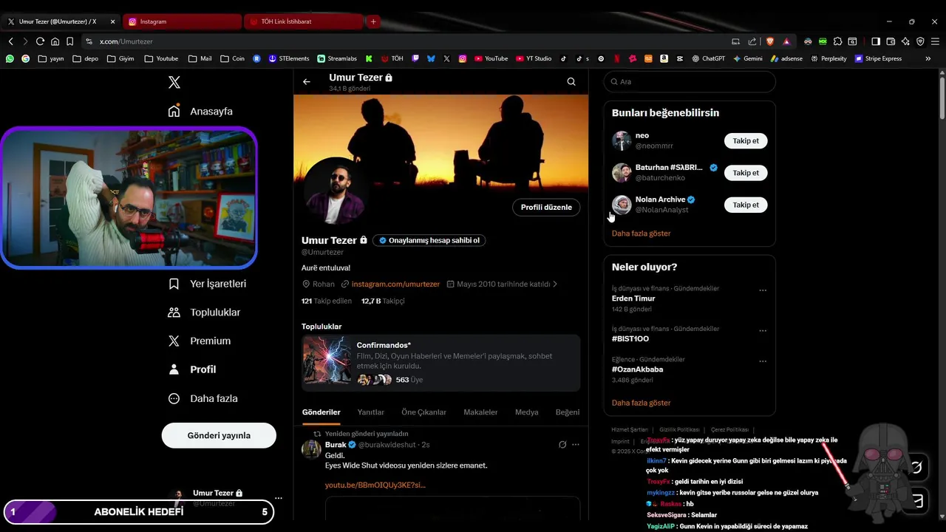946x532 pixels.
Task: Open Profil in the sidebar
Action: [192, 369]
